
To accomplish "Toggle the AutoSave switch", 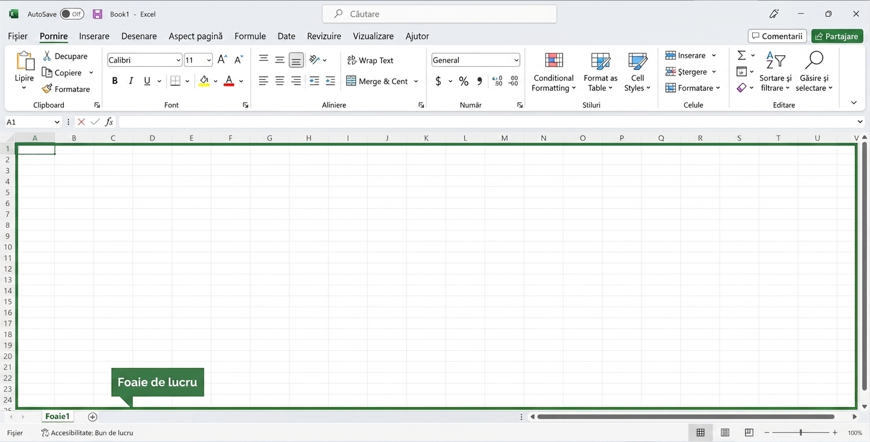I will tap(72, 14).
